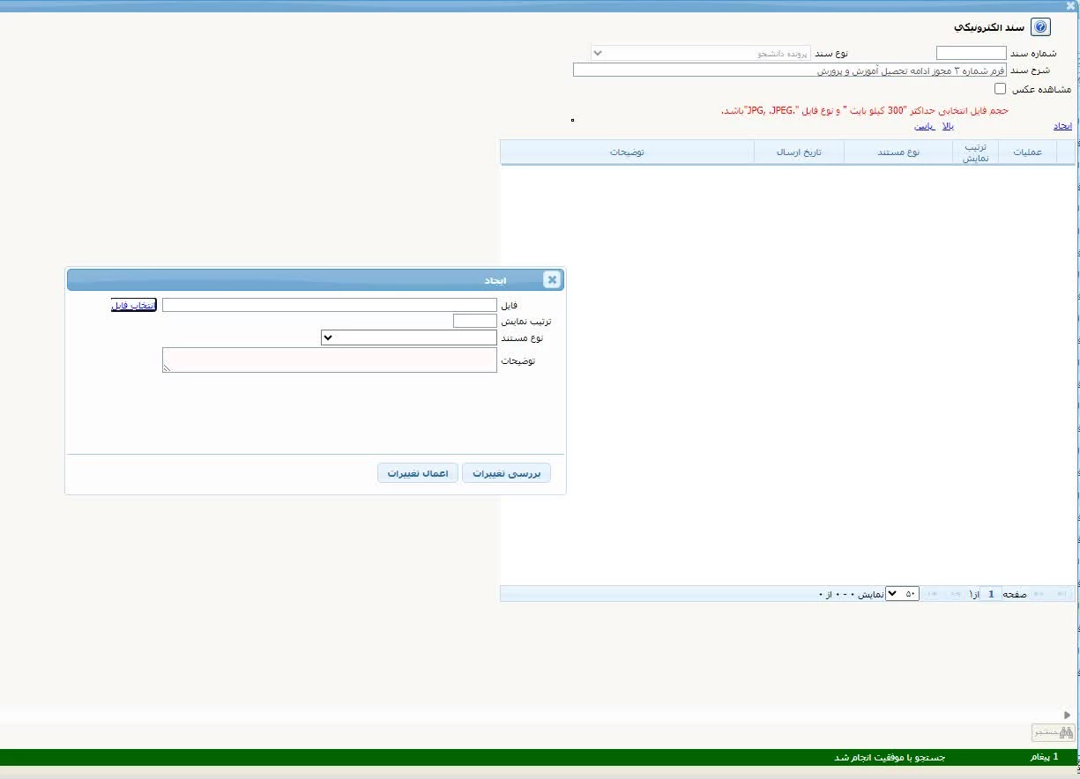Screen dimensions: 1080x779
Task: Open the rows-per-page 50 dropdown
Action: [x=902, y=594]
